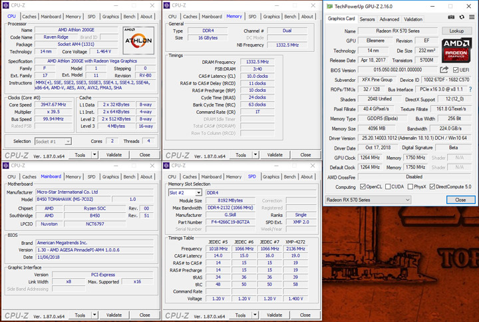This screenshot has height=322, width=479.
Task: Click 'Socket AM4 (1331)' package value
Action: tap(76, 45)
